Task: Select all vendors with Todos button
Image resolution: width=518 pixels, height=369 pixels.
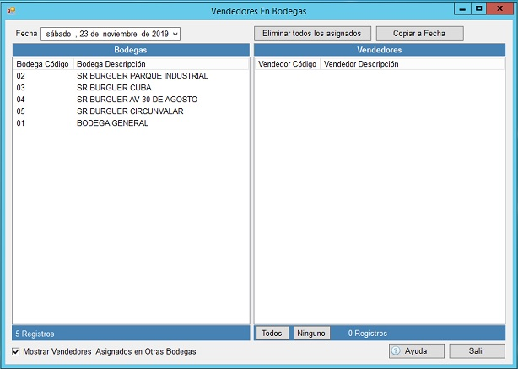Action: point(272,334)
